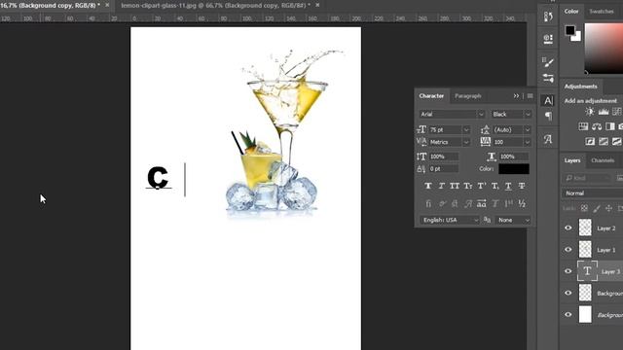Open the History panel icon

tap(548, 17)
